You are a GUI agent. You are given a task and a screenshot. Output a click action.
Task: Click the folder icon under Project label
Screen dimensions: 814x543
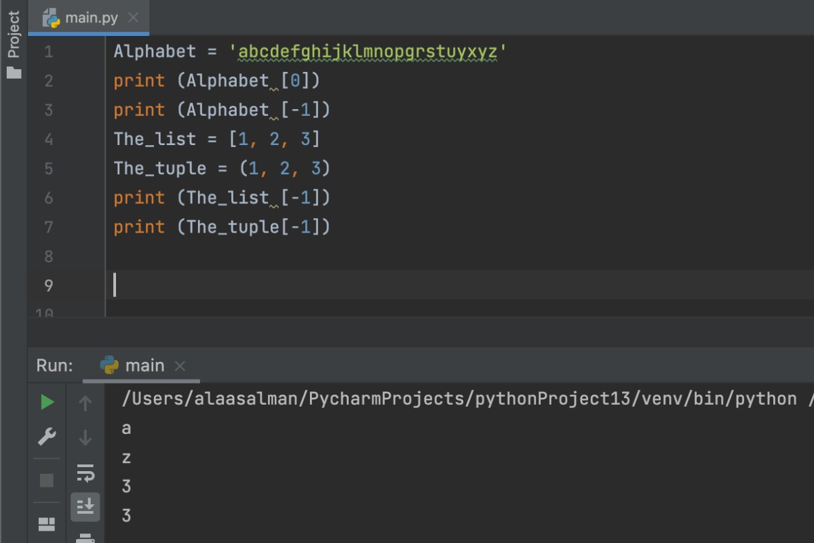[x=14, y=73]
